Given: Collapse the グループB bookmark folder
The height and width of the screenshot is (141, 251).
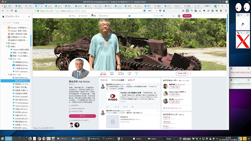Looking at the screenshot, I should 9,75.
